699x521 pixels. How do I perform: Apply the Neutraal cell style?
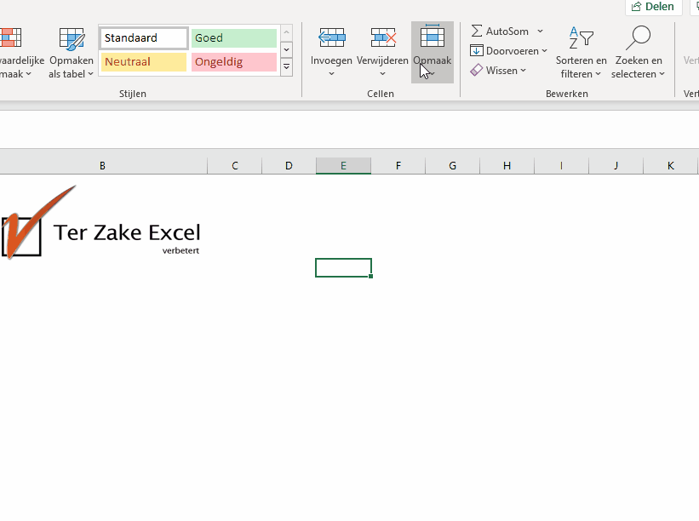144,62
